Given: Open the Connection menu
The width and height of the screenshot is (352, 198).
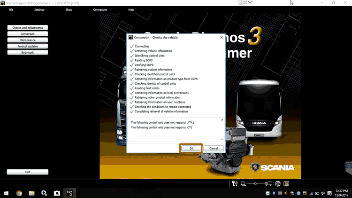Looking at the screenshot, I should pyautogui.click(x=100, y=10).
